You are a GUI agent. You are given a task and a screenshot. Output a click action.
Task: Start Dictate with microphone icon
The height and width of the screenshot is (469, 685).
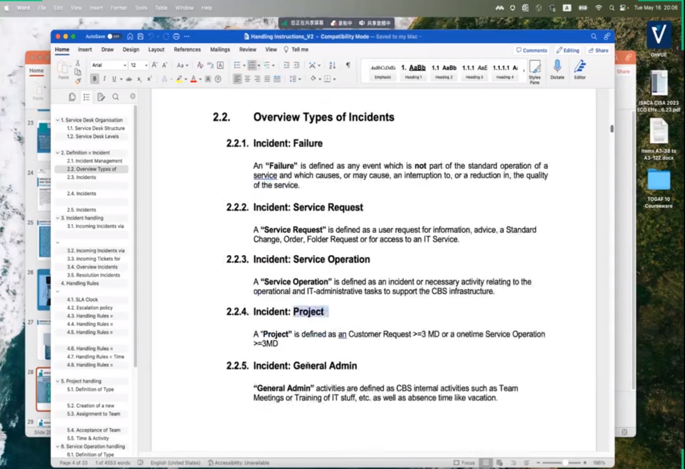point(557,70)
